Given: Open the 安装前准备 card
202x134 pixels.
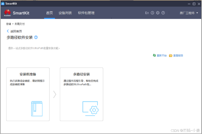Looking at the screenshot, I should 28,94.
